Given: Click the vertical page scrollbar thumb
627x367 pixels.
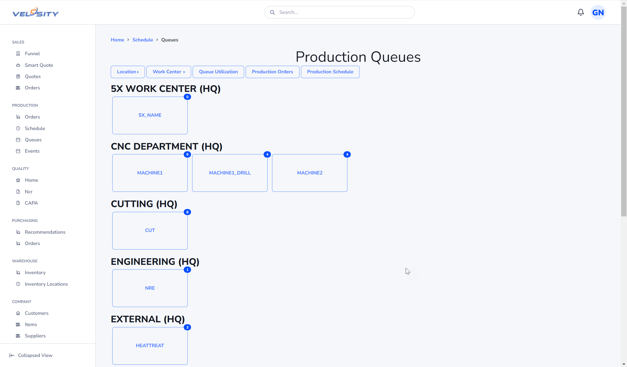Looking at the screenshot, I should 624,111.
